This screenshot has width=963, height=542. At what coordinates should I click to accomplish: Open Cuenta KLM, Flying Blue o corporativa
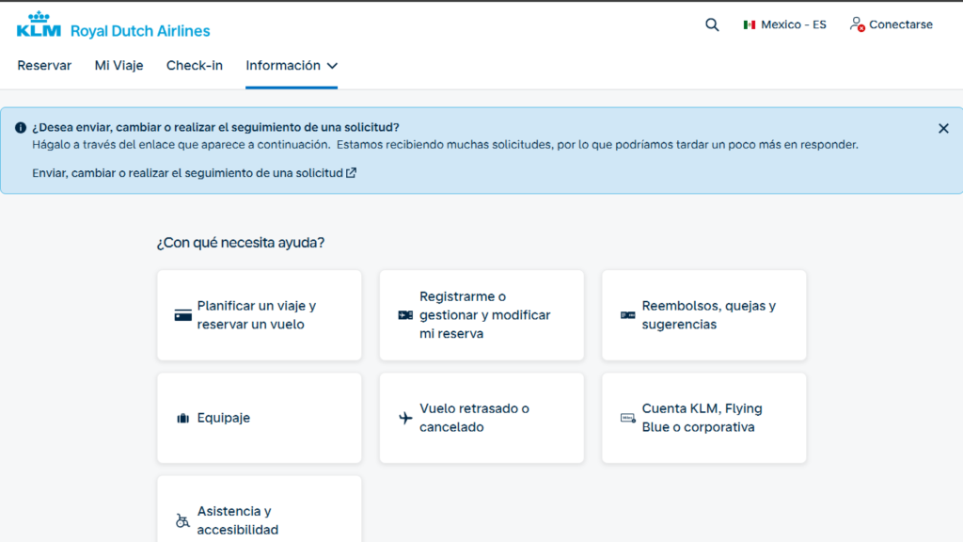[x=703, y=418]
